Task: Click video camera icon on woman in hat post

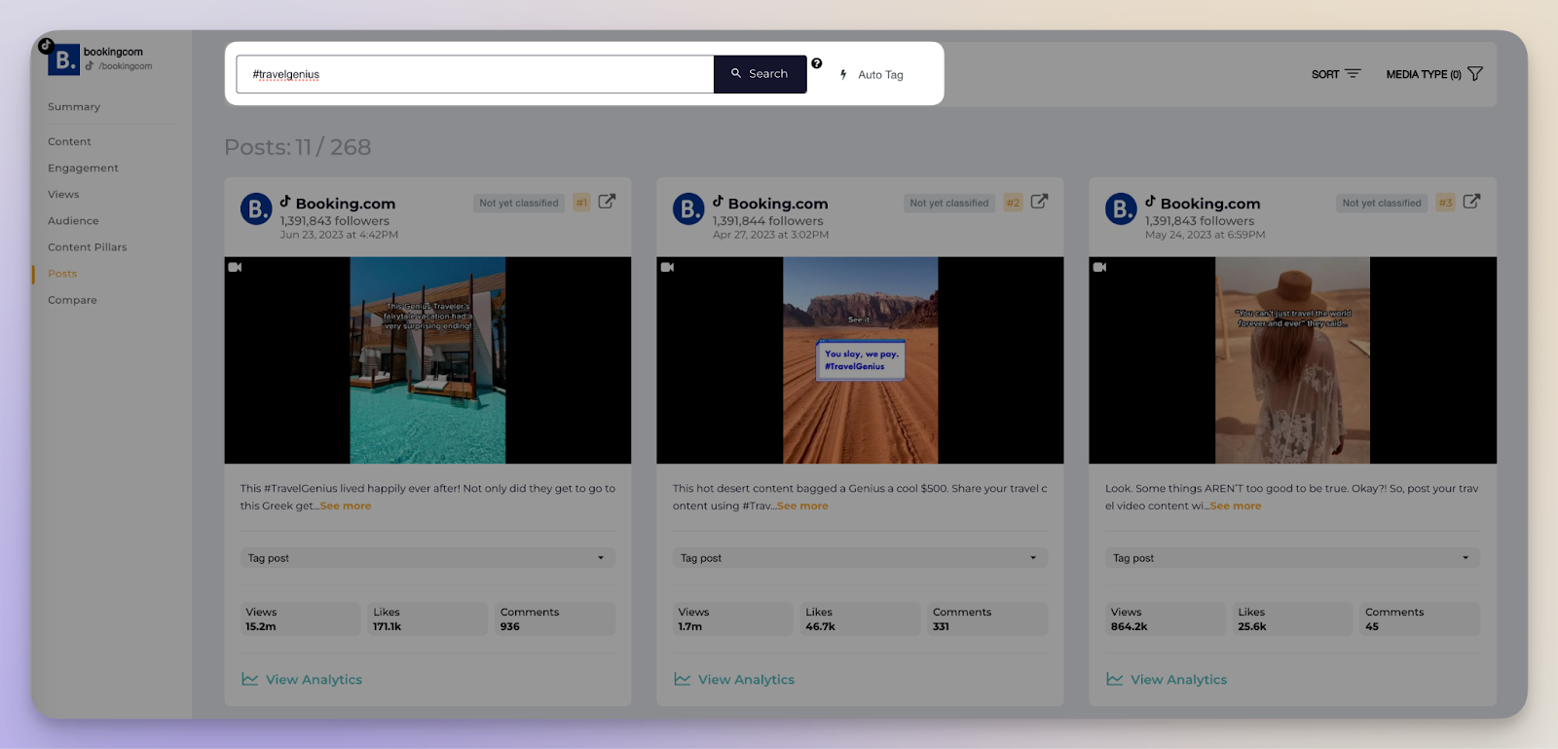Action: tap(1099, 267)
